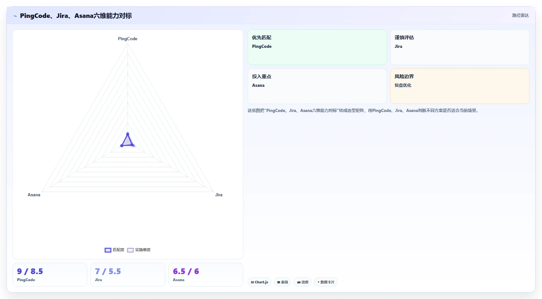This screenshot has width=542, height=299.
Task: Toggle the 匹配度 legend swatch
Action: coord(108,250)
